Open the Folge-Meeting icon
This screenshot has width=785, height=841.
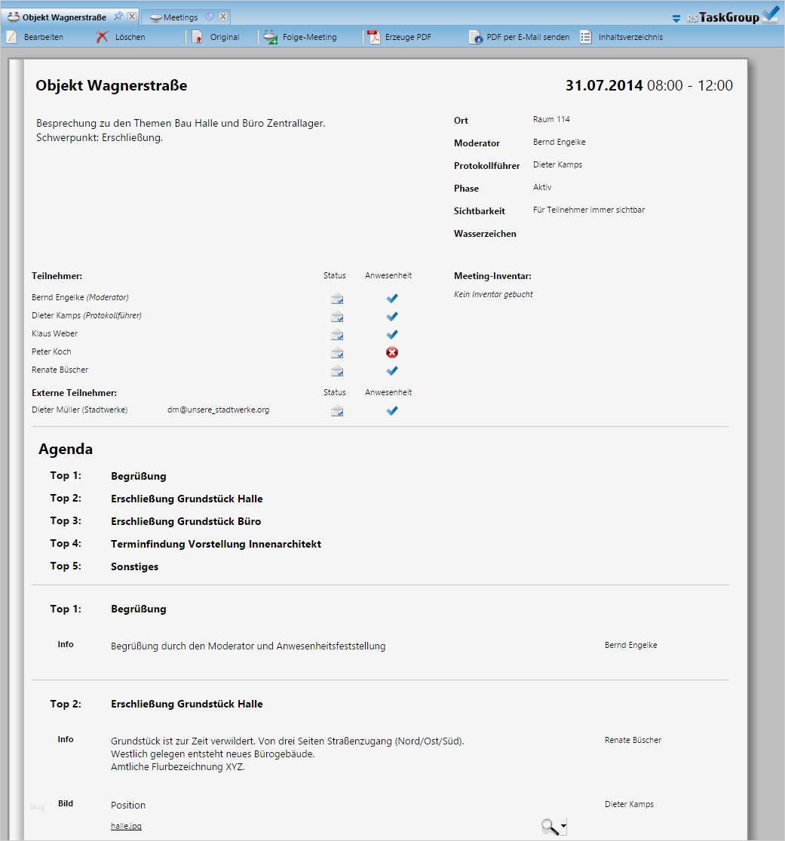268,35
